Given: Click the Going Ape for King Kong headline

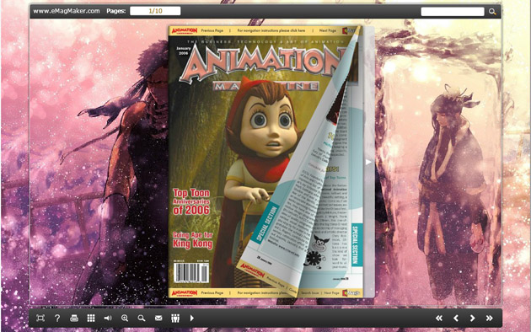Looking at the screenshot, I should [193, 240].
